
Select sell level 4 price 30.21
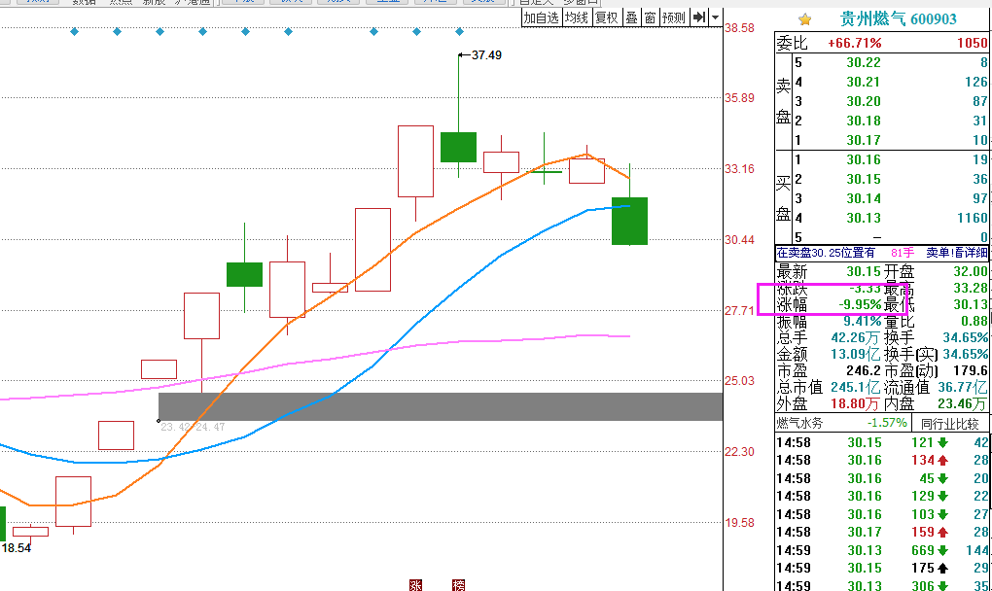864,83
